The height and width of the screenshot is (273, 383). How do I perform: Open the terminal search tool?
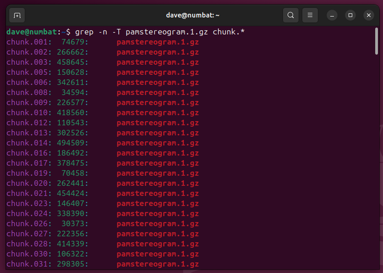tap(291, 15)
